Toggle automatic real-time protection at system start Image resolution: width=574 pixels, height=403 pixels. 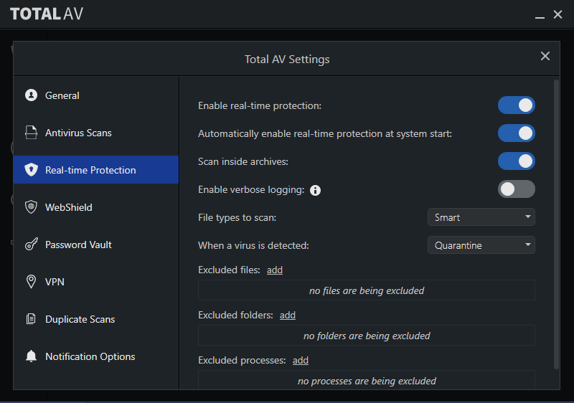516,133
